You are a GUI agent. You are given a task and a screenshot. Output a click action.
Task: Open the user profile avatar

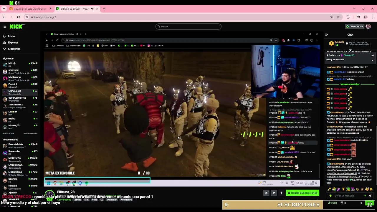click(368, 26)
